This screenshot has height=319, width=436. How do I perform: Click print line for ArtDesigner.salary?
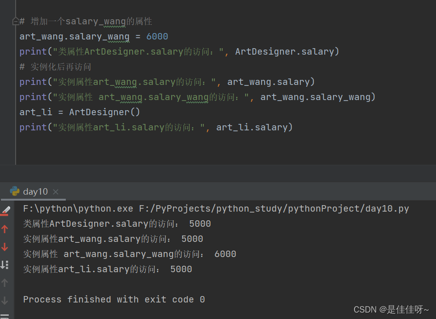179,51
